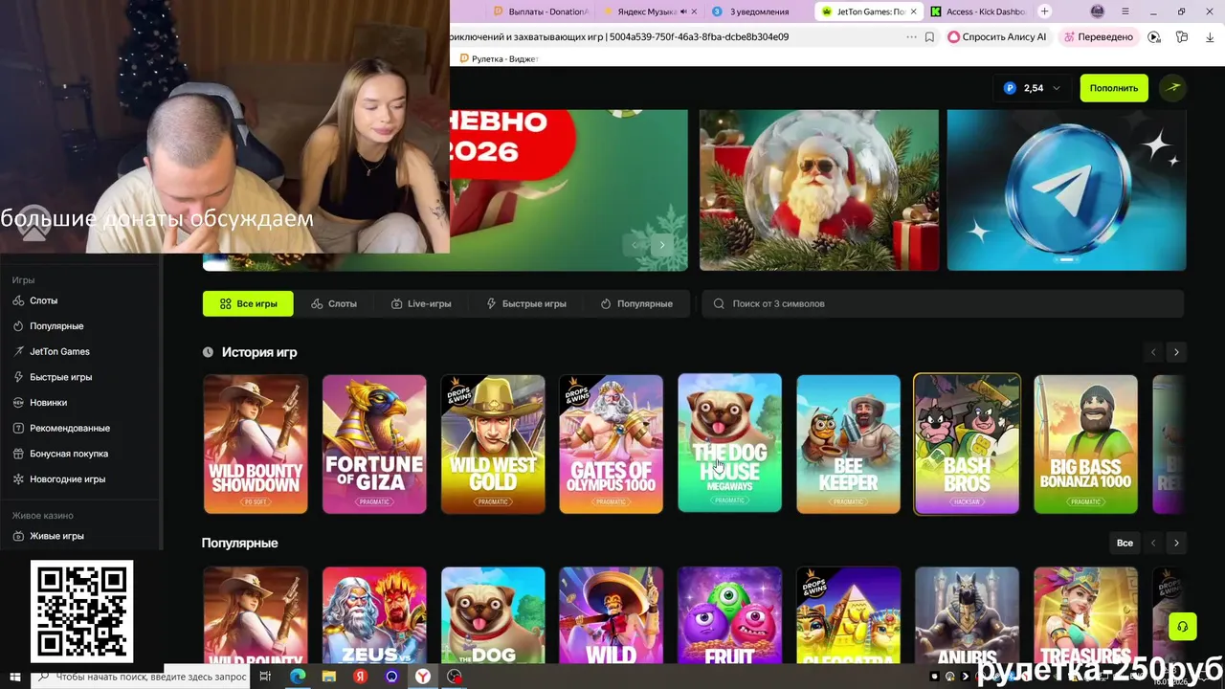Screen dimensions: 1225x689
Task: Click the game search field
Action: pos(943,303)
